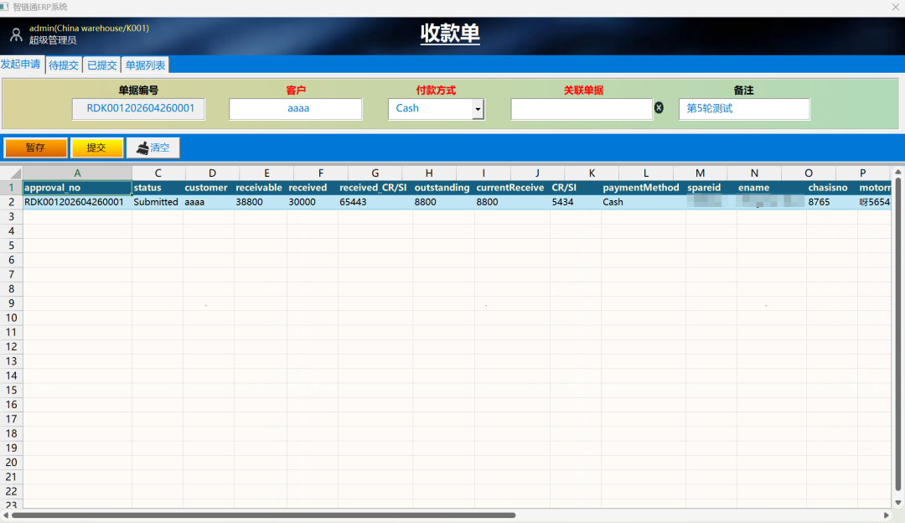The image size is (905, 523).
Task: Click the Submitted status cell
Action: (x=158, y=202)
